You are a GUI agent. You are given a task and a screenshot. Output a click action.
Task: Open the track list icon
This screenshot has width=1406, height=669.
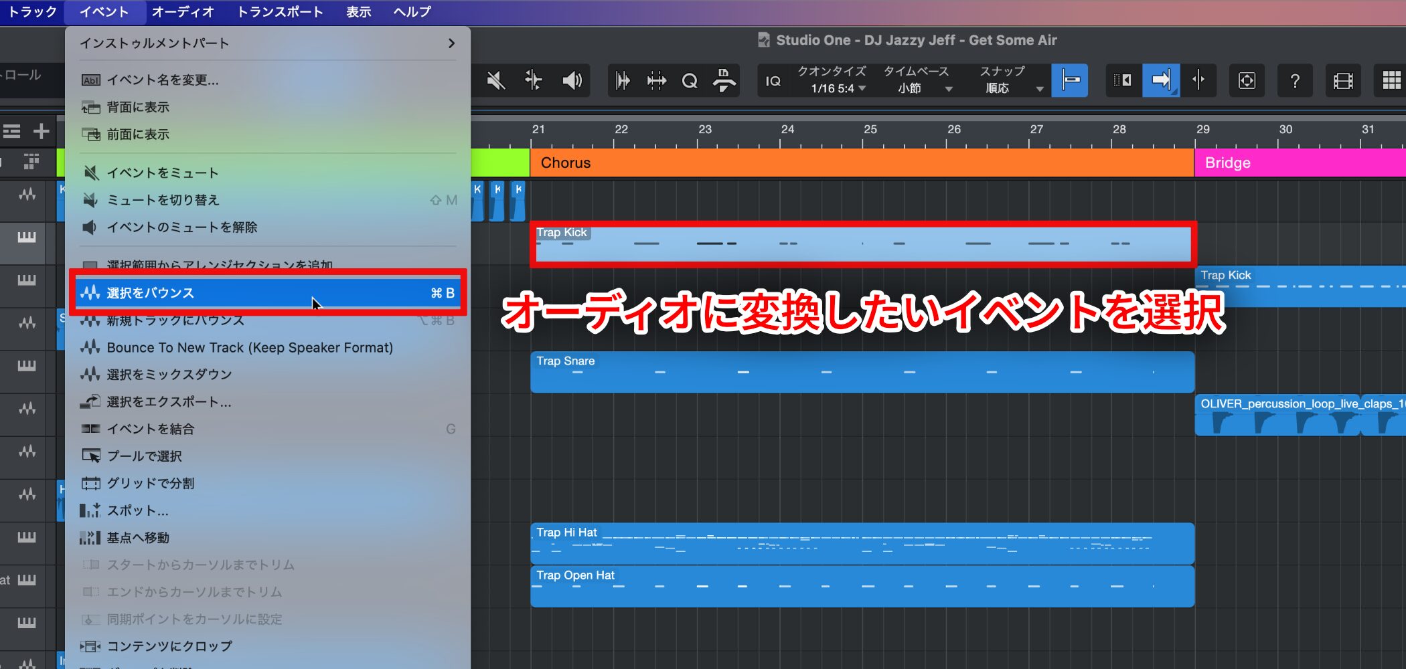(x=12, y=131)
